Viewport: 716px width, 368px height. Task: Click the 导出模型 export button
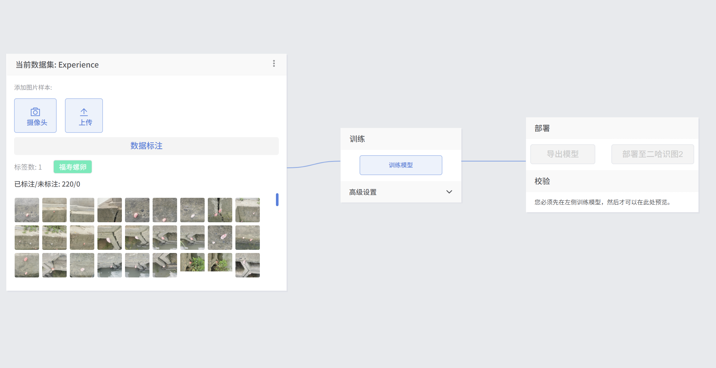[563, 154]
